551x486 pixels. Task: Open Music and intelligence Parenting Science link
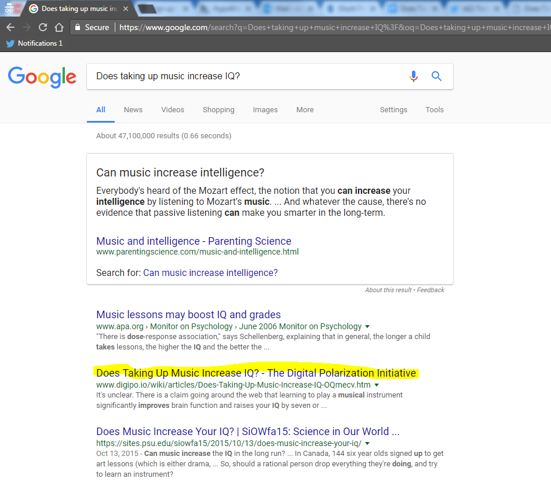pos(194,241)
